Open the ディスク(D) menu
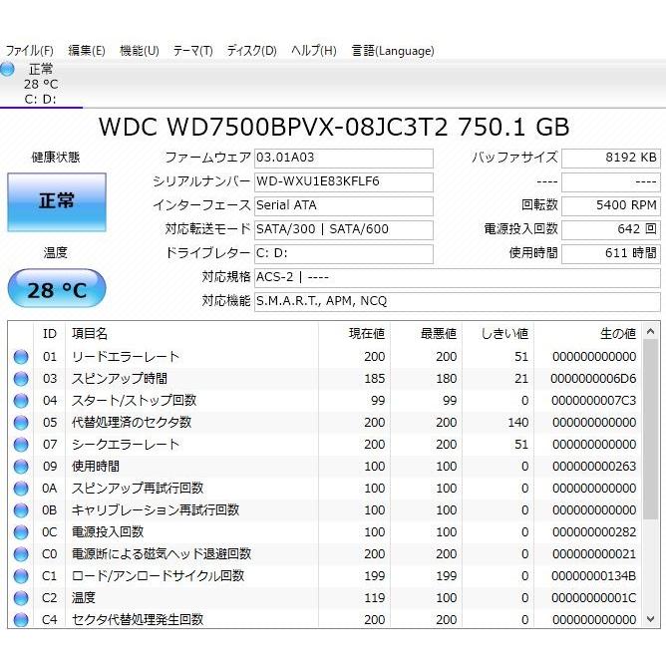 pyautogui.click(x=251, y=51)
